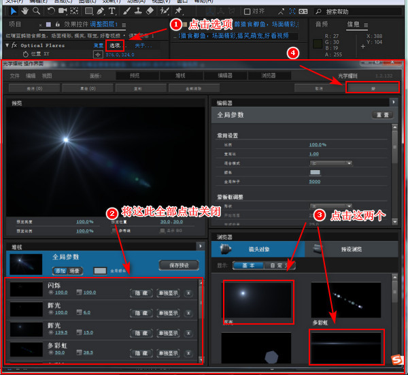Toggle the 堆栈 panel tab

pyautogui.click(x=182, y=76)
